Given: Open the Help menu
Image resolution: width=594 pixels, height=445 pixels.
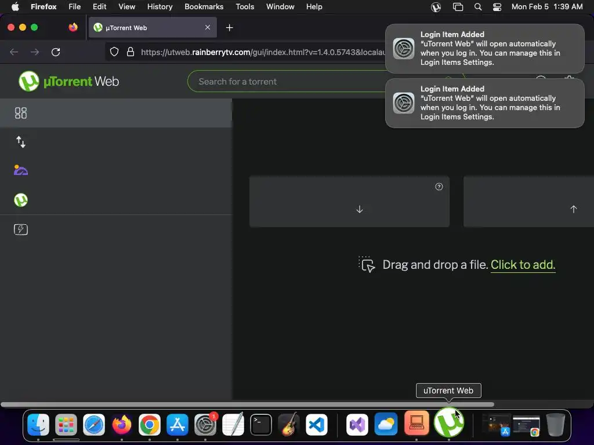Looking at the screenshot, I should coord(314,7).
